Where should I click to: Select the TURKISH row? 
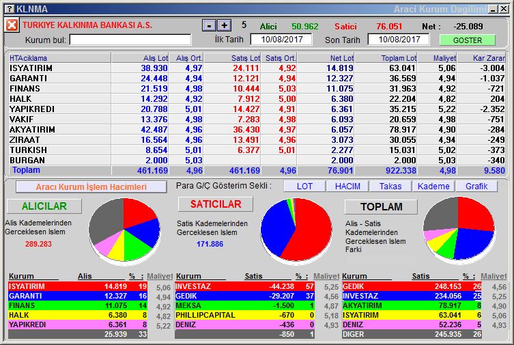257,150
